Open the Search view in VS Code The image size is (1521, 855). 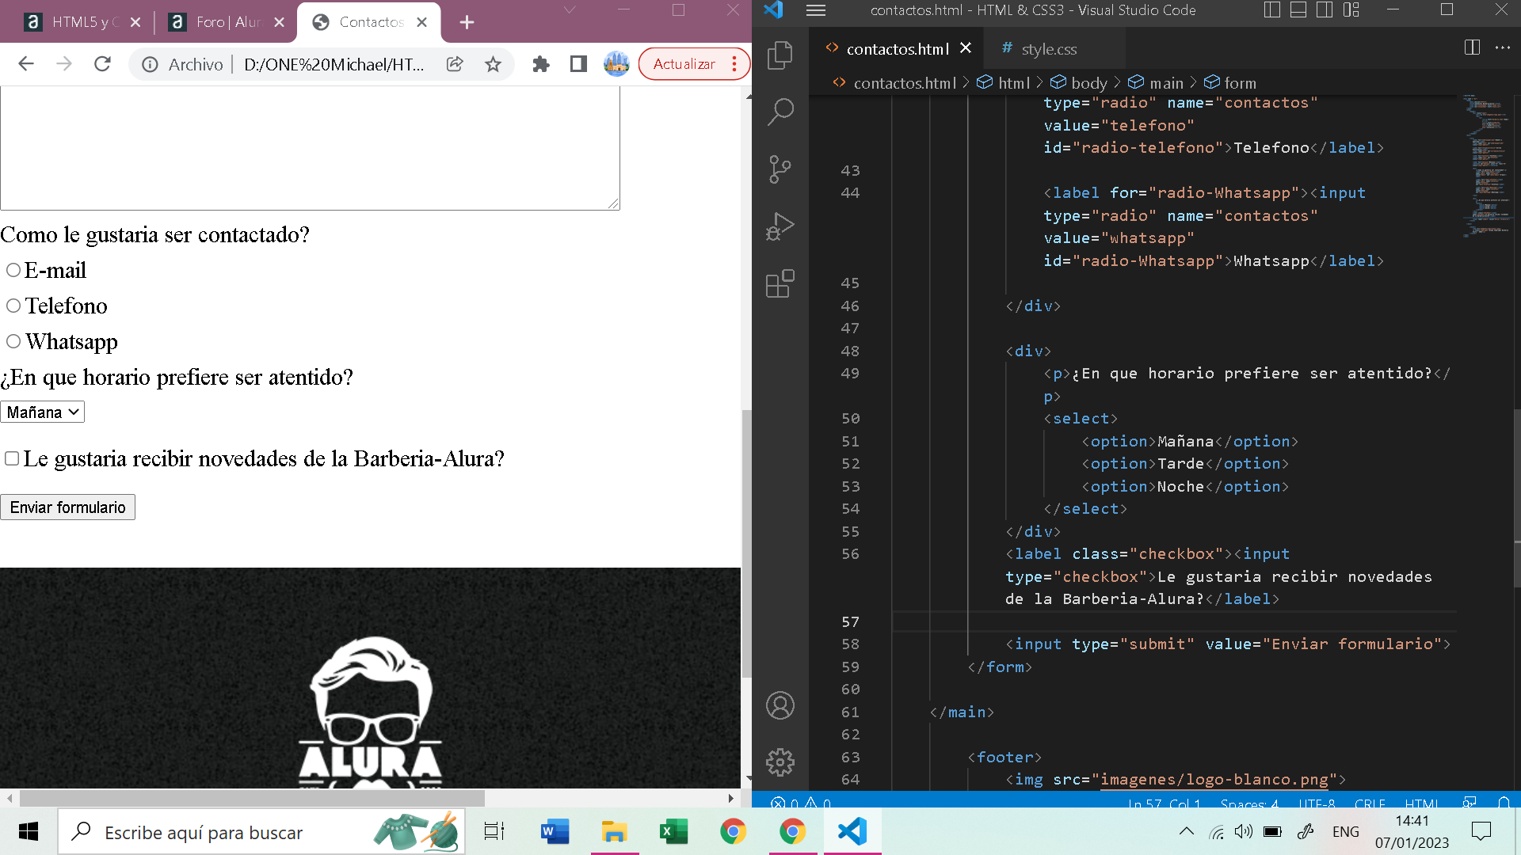click(x=780, y=112)
